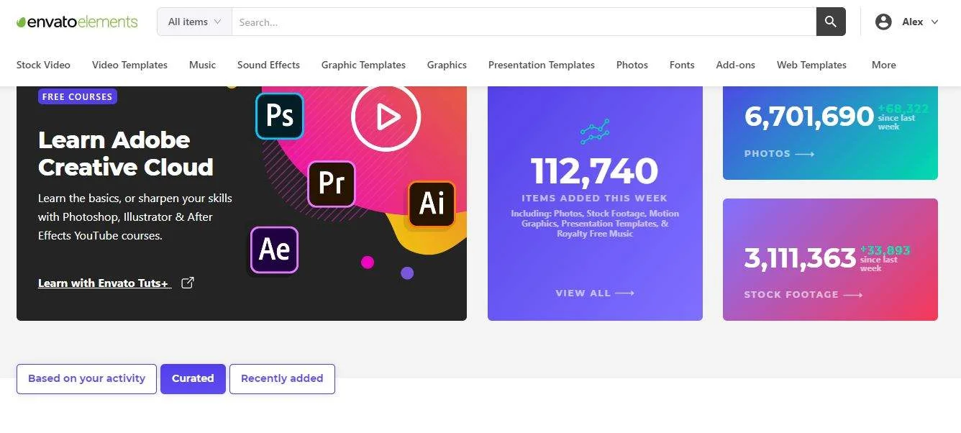Open Web Templates category
The image size is (961, 433).
[x=811, y=65]
